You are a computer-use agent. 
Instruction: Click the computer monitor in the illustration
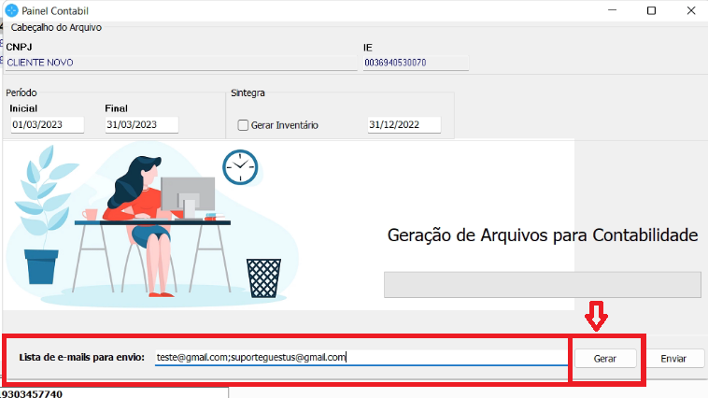[188, 194]
